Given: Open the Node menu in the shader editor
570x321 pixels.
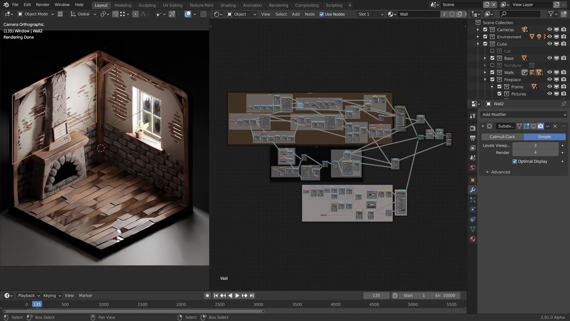Looking at the screenshot, I should (309, 14).
